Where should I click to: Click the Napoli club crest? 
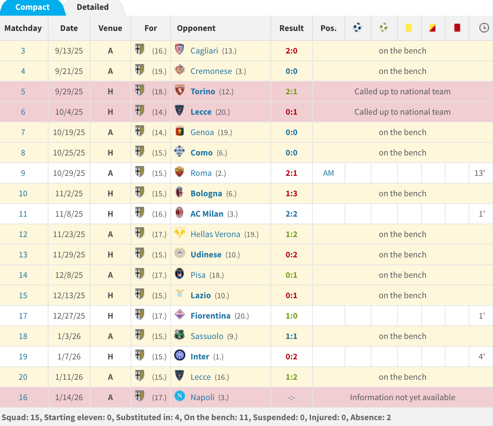click(x=179, y=396)
